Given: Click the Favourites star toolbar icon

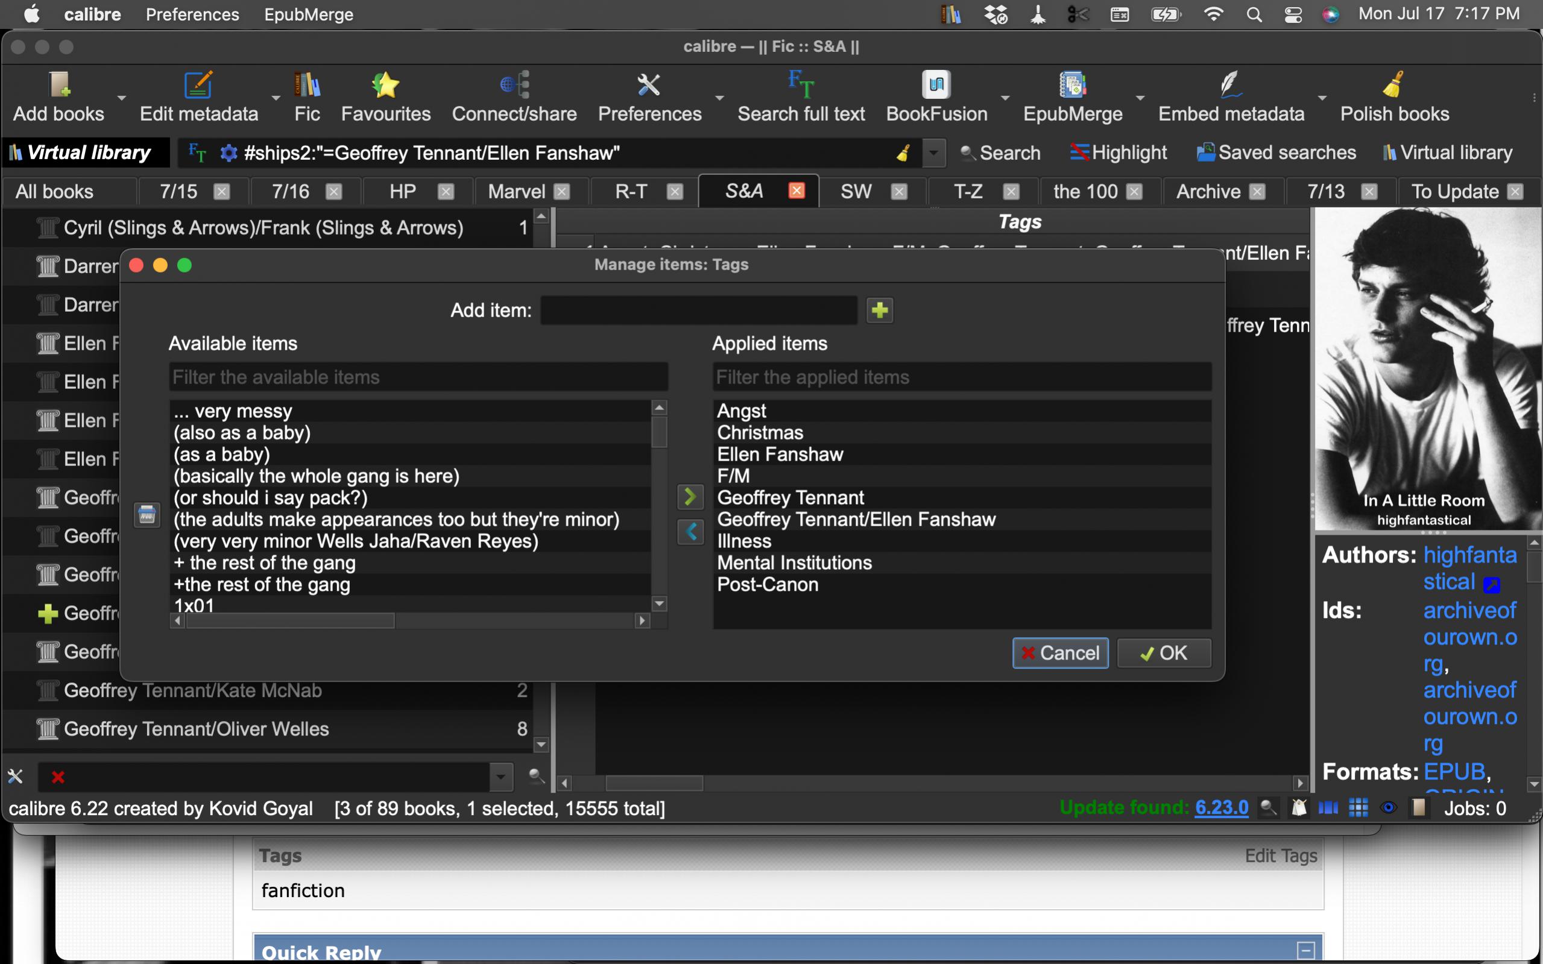Looking at the screenshot, I should click(385, 86).
